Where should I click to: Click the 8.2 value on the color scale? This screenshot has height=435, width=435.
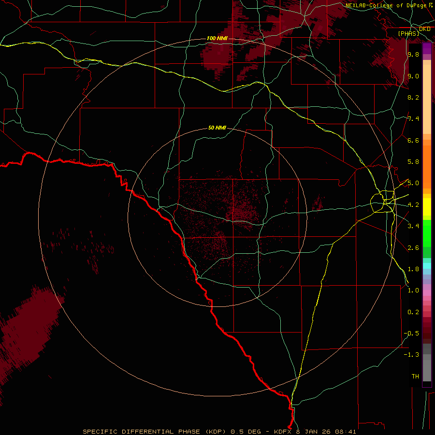pos(413,97)
